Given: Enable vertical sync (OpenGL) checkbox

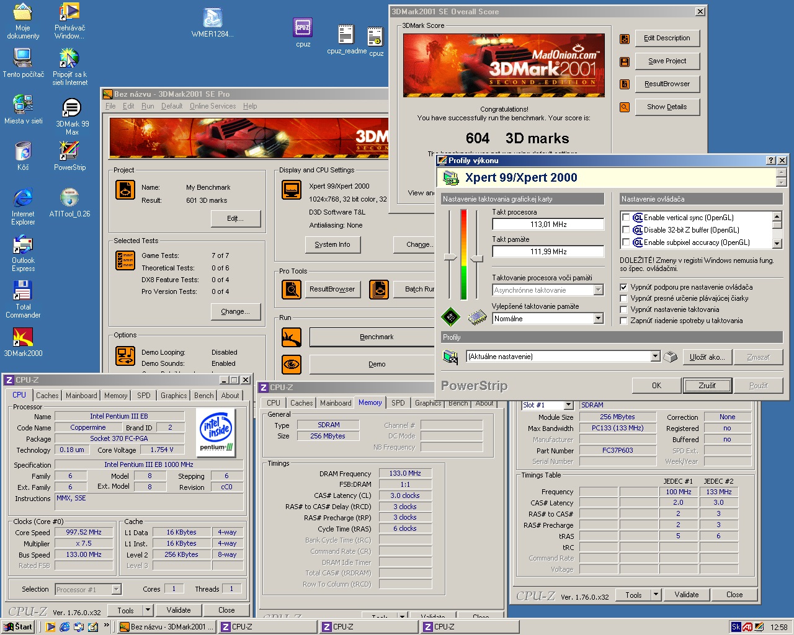Looking at the screenshot, I should 626,218.
